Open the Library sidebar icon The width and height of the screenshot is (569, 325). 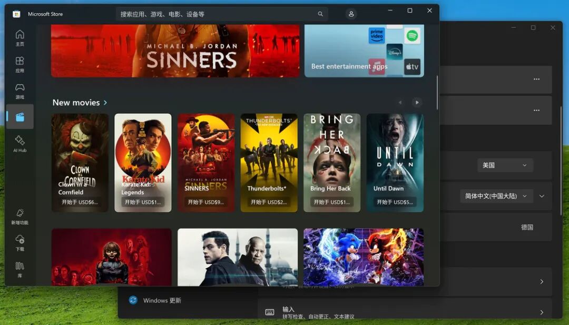pos(20,270)
